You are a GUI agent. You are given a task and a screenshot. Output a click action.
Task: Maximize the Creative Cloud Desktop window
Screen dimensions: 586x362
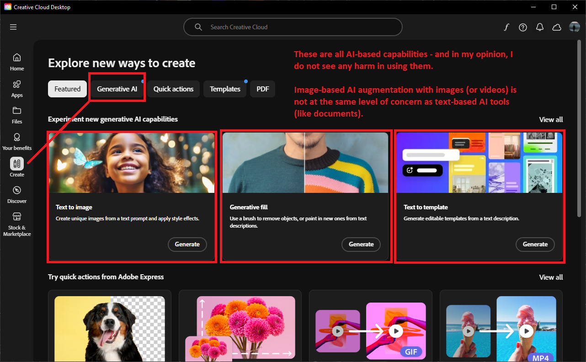(x=554, y=7)
